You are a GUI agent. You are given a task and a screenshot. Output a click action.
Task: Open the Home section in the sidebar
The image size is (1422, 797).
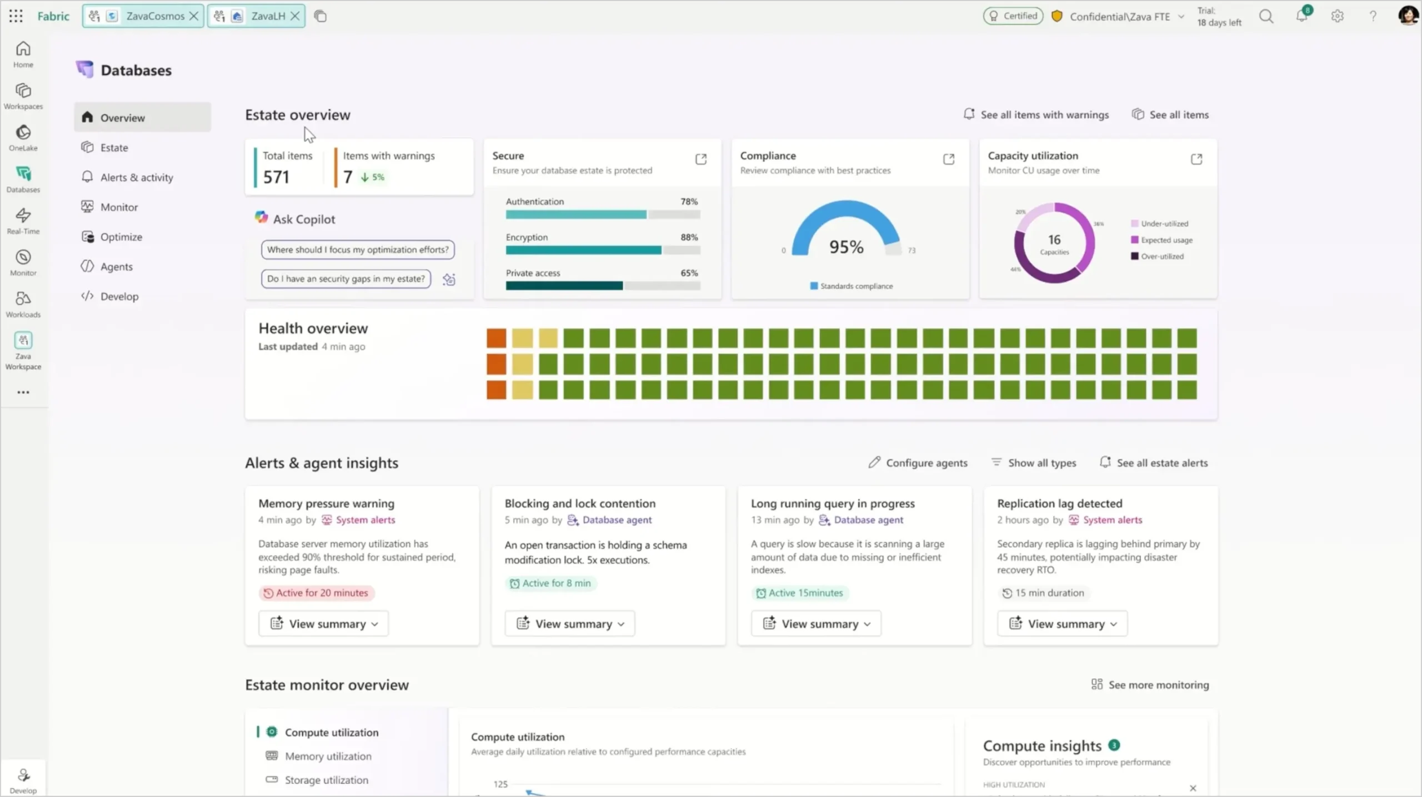pyautogui.click(x=23, y=54)
